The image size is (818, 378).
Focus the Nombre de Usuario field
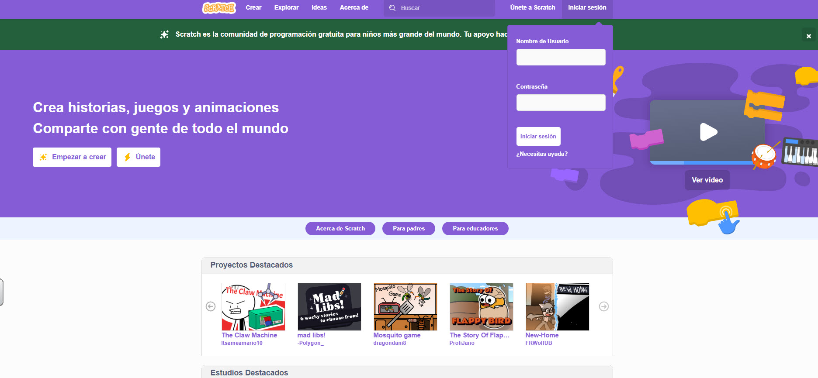(561, 57)
